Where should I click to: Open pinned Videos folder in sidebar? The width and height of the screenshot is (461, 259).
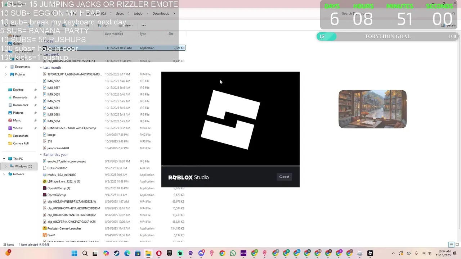coord(17,128)
